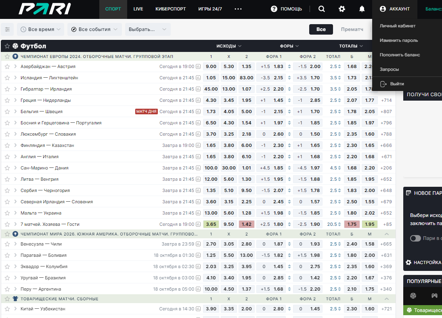This screenshot has width=442, height=318.
Task: Open the Все время dropdown
Action: (x=41, y=29)
